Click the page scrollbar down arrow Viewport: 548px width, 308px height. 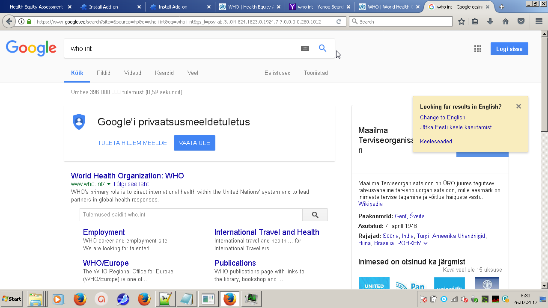click(x=545, y=286)
